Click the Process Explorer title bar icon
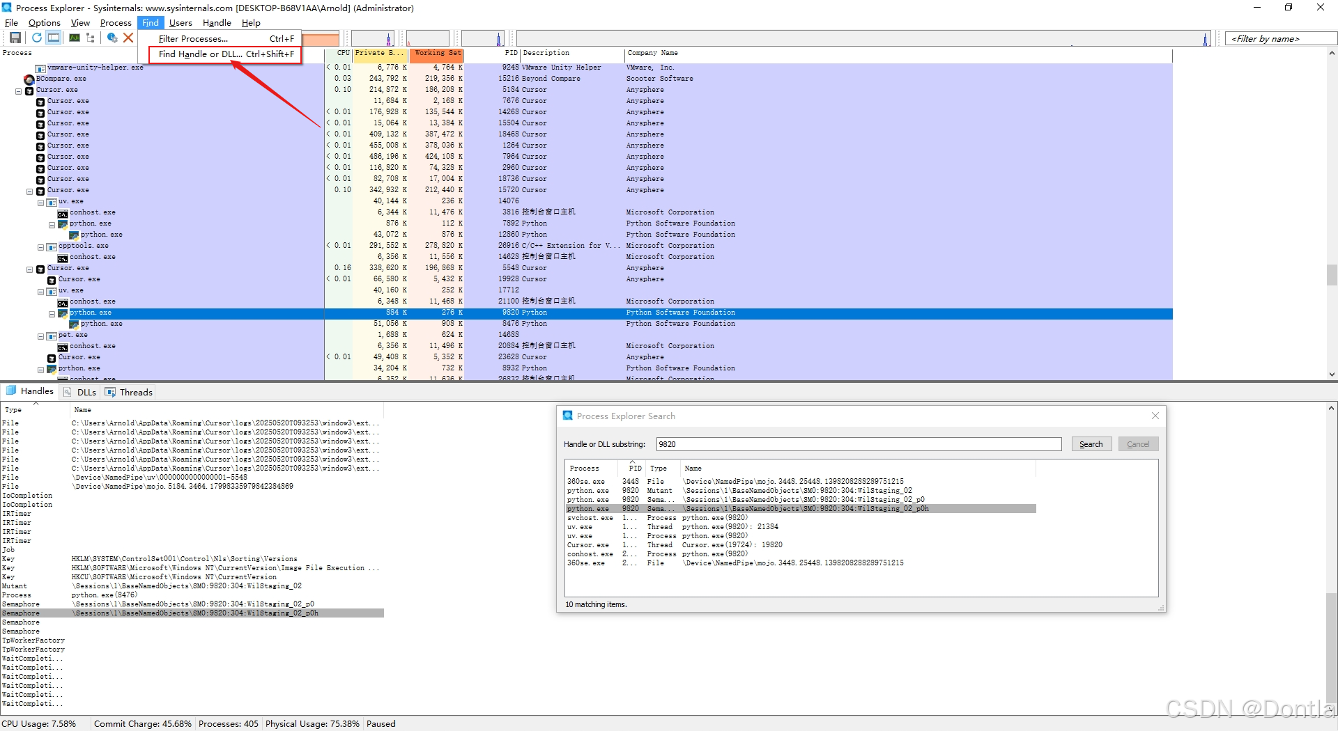The height and width of the screenshot is (731, 1338). click(x=7, y=8)
